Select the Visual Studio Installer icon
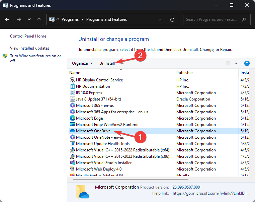The image size is (255, 202). coord(72,162)
